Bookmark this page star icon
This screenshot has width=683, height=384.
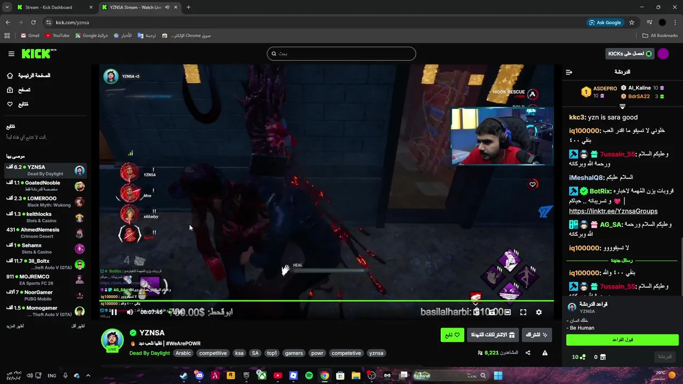pyautogui.click(x=632, y=22)
